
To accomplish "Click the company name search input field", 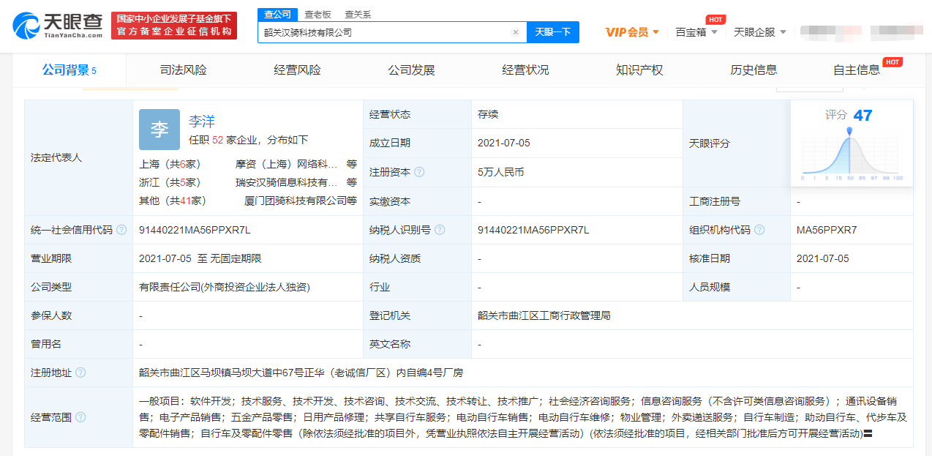I will click(x=384, y=32).
